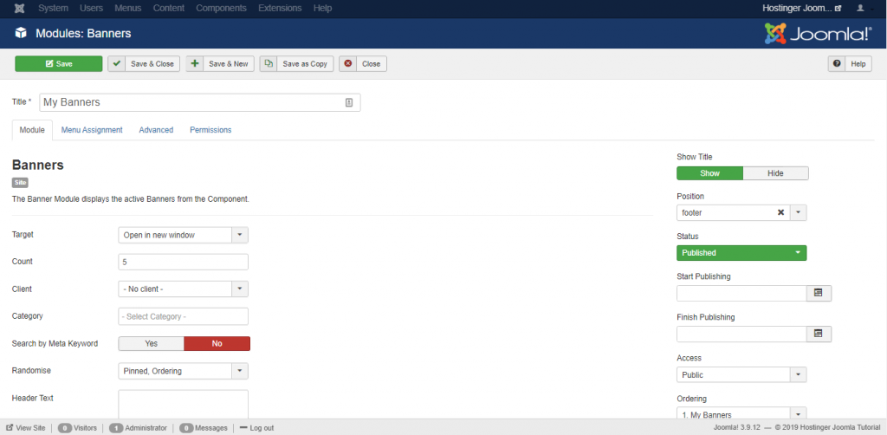This screenshot has width=887, height=435.
Task: Click the Messages count badge
Action: [186, 428]
